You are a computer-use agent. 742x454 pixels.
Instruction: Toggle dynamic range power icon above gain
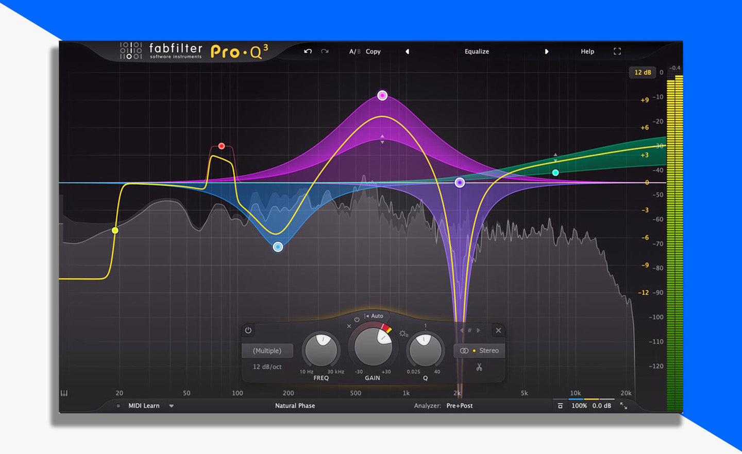[357, 320]
